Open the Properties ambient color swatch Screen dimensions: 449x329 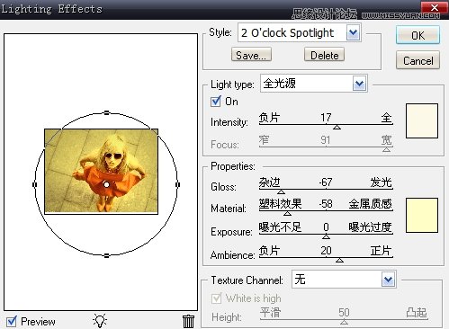click(422, 215)
